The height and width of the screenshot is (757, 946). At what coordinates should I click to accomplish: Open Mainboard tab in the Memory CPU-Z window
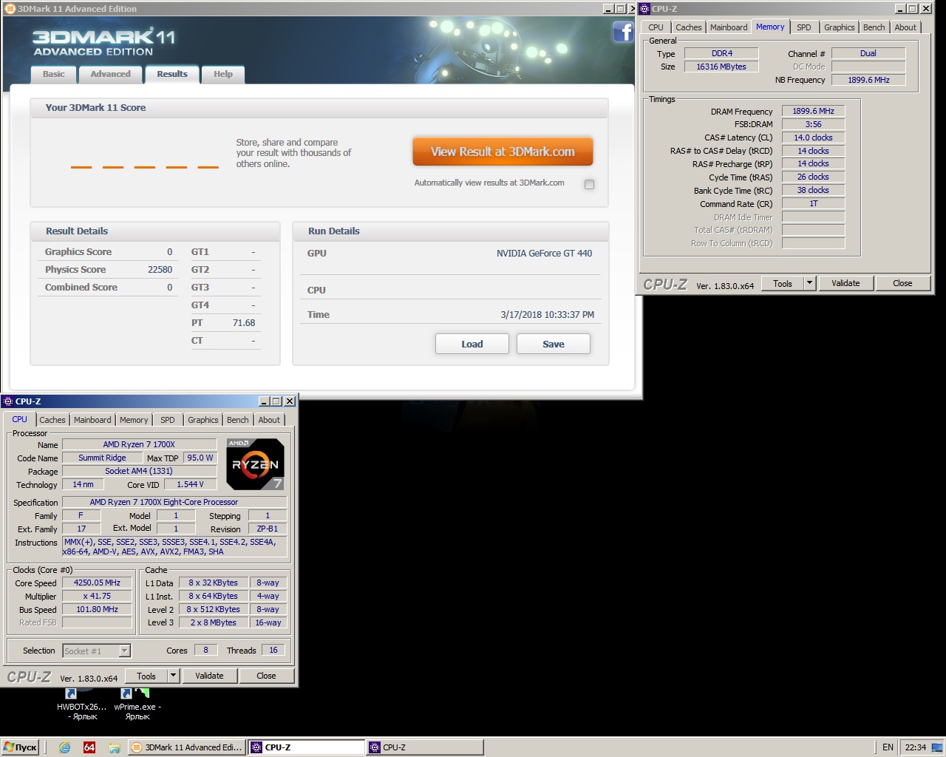729,27
